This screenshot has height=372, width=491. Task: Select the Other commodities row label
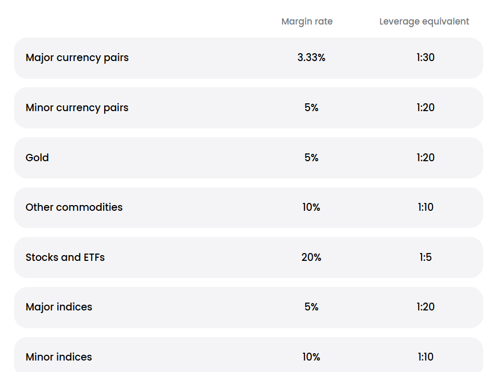click(x=74, y=207)
